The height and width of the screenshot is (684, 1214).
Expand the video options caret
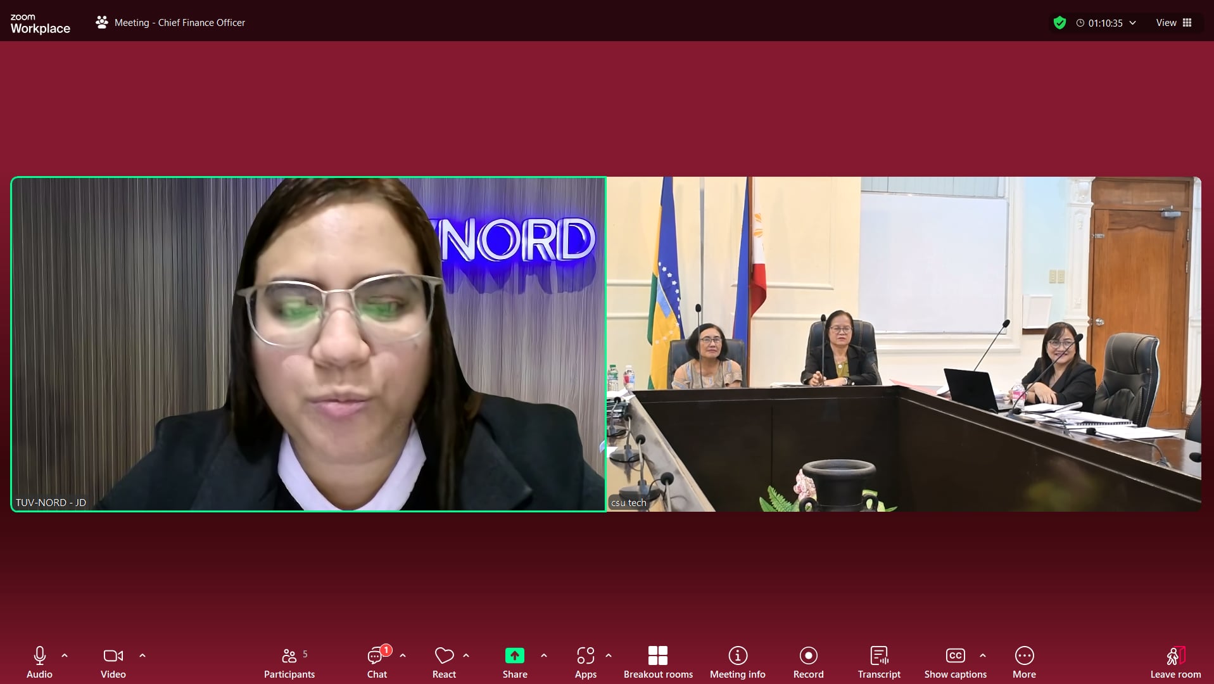tap(142, 655)
